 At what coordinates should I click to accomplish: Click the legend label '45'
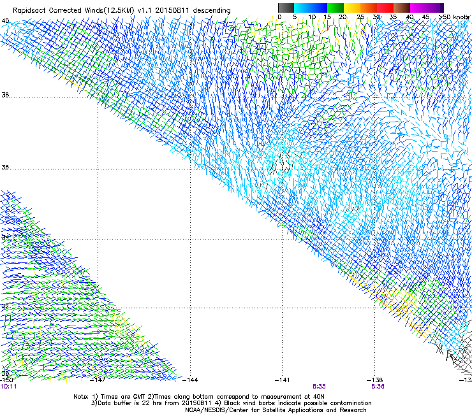[425, 17]
